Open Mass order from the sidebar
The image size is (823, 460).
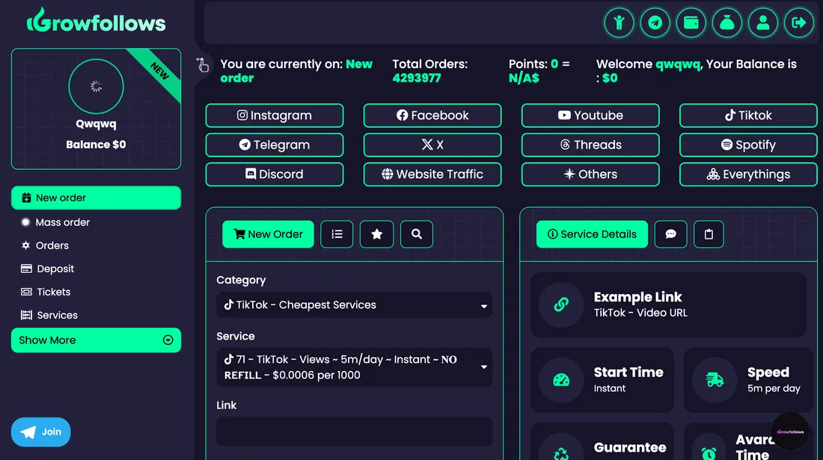pos(96,222)
